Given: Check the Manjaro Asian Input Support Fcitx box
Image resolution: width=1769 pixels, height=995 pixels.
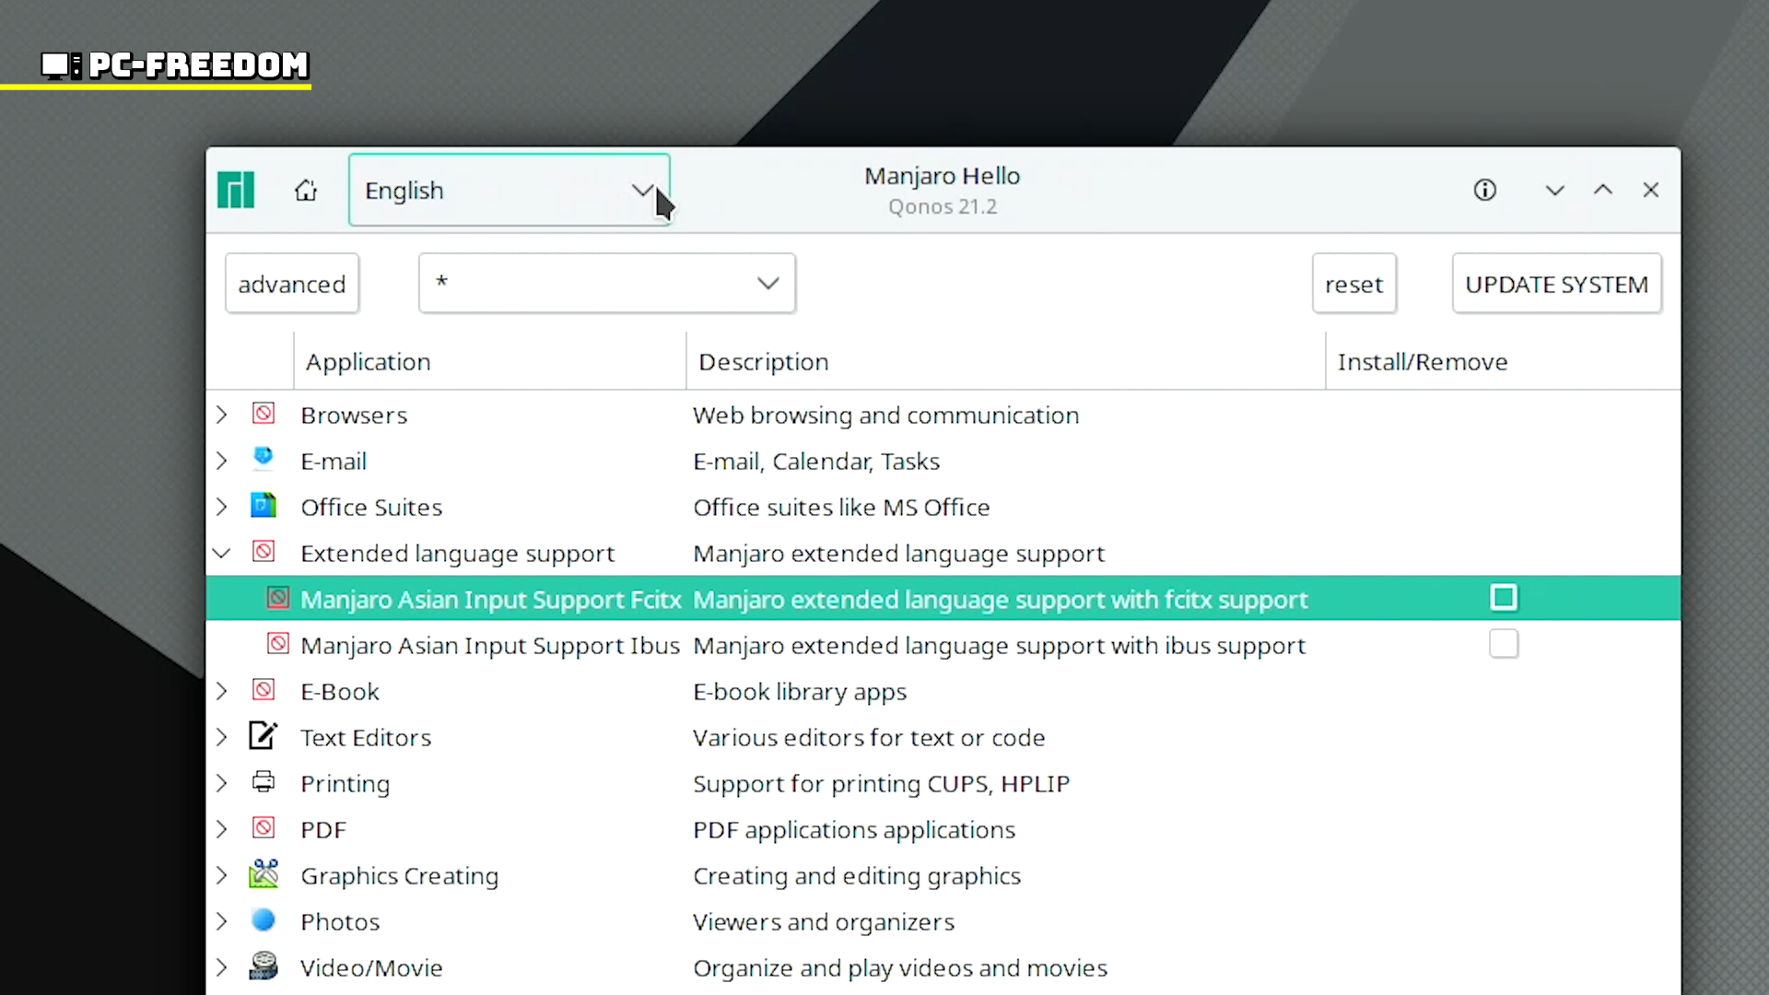Looking at the screenshot, I should tap(1503, 598).
